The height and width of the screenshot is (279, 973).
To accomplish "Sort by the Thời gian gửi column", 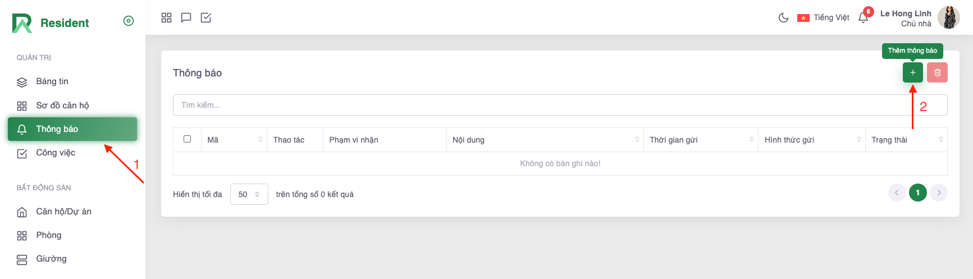I will [701, 140].
